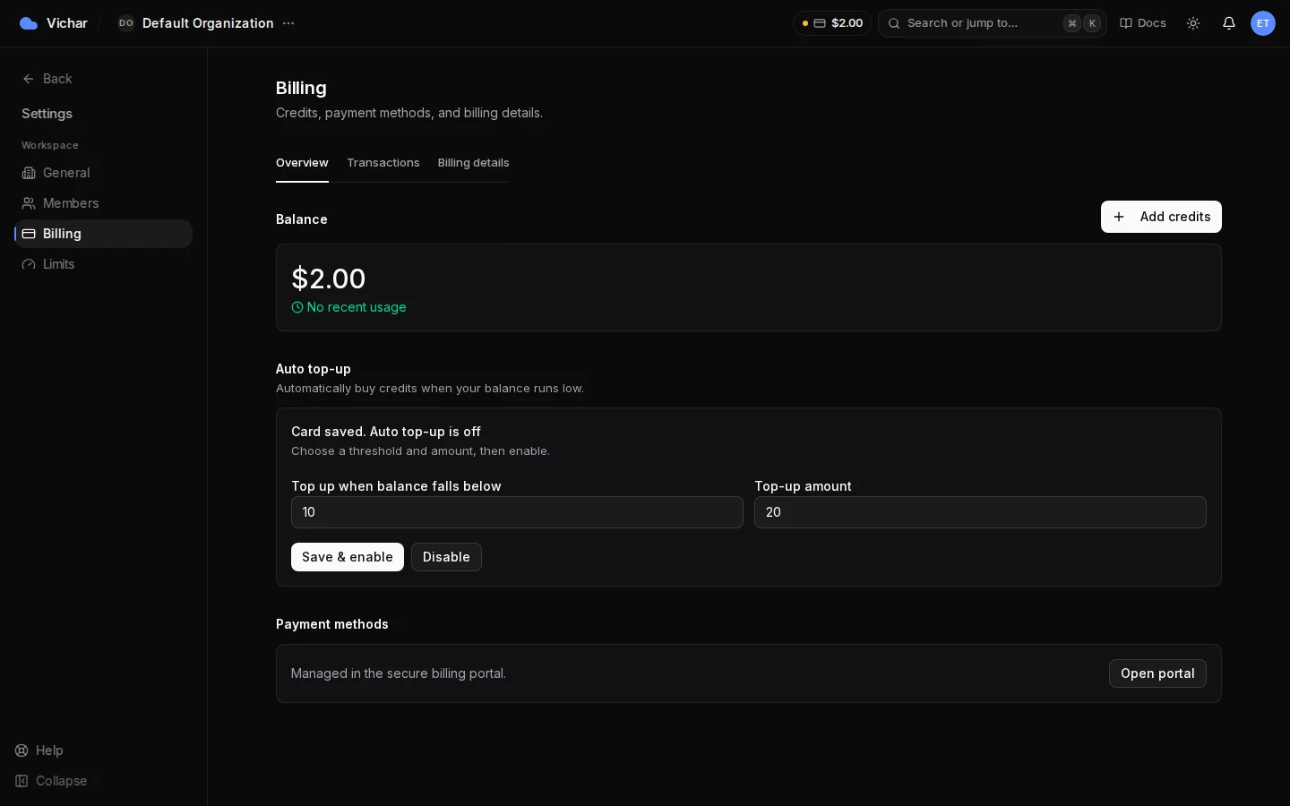Go Back using the arrow link
Image resolution: width=1290 pixels, height=806 pixels.
[x=47, y=79]
